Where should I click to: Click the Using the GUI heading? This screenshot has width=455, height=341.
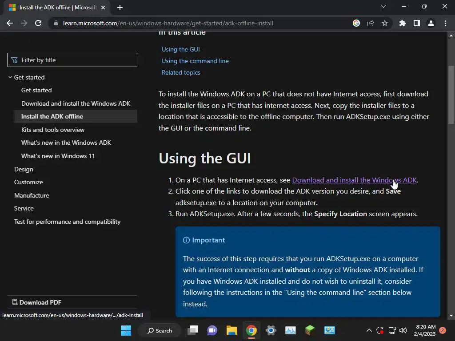tap(204, 159)
